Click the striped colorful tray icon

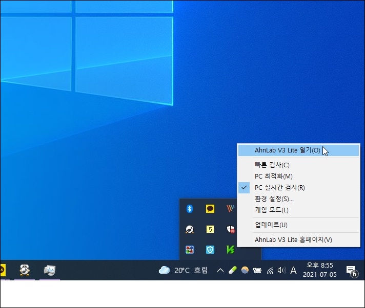pos(231,209)
